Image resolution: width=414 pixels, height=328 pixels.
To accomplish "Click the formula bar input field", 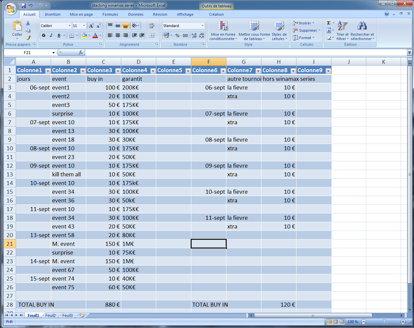I will pyautogui.click(x=246, y=52).
